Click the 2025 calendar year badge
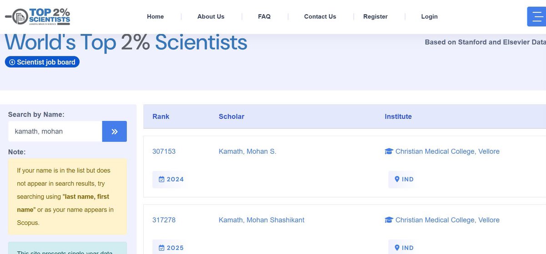546x254 pixels. (x=171, y=248)
